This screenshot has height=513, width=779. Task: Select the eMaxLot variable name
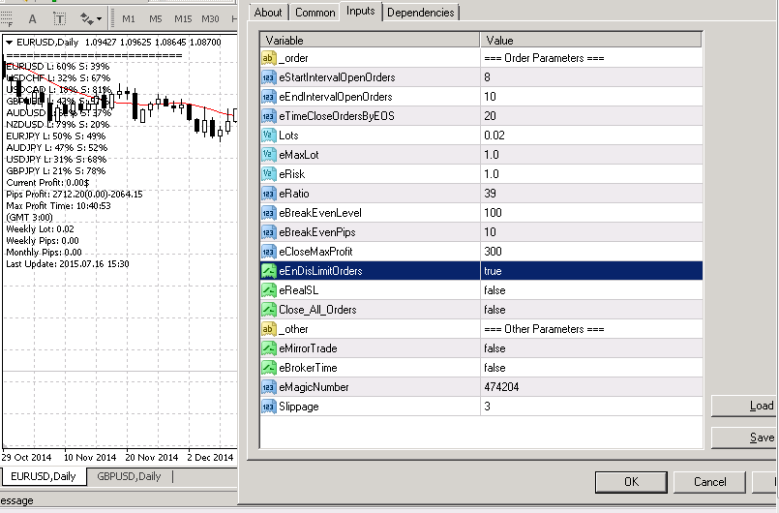299,155
